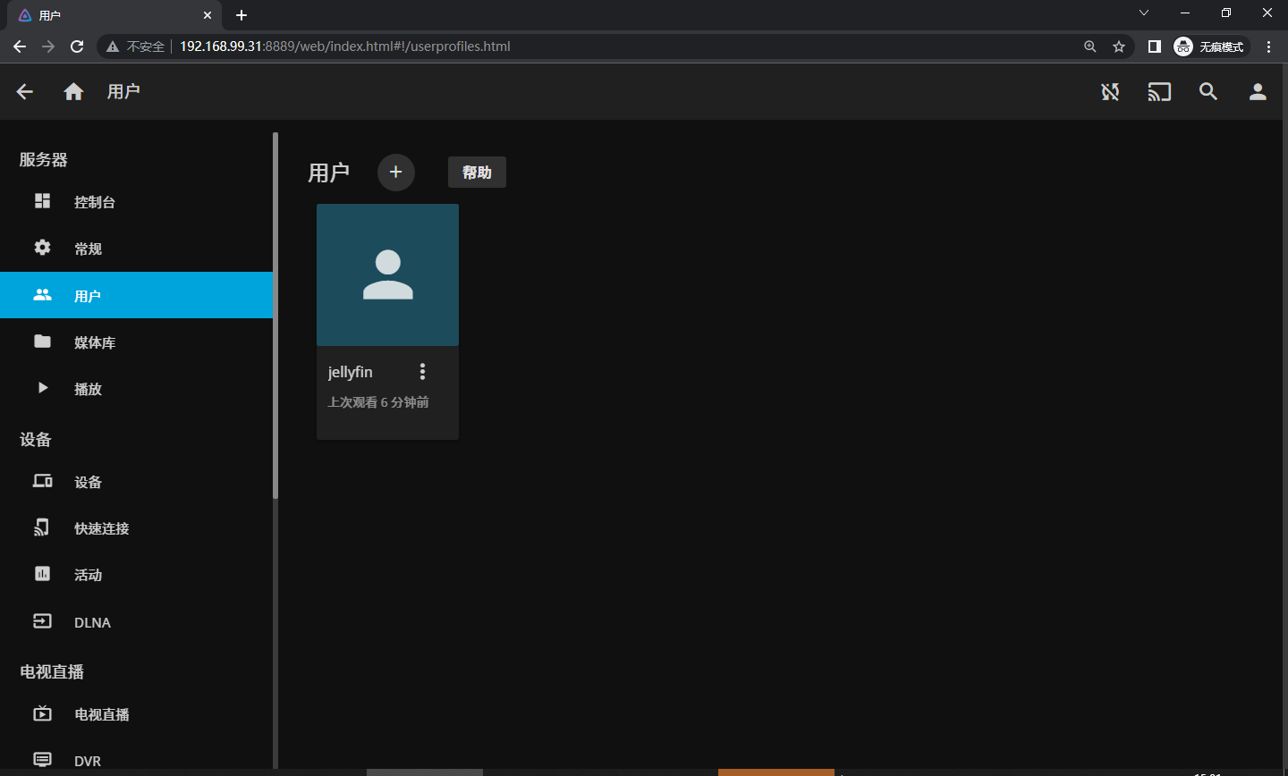This screenshot has height=776, width=1288.
Task: Open 设备 devices page in sidebar
Action: tap(88, 482)
